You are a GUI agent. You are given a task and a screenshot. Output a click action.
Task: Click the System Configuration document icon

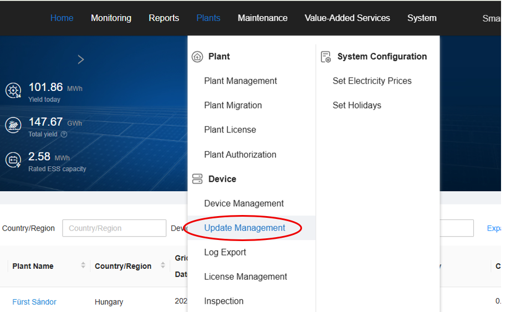(x=326, y=57)
